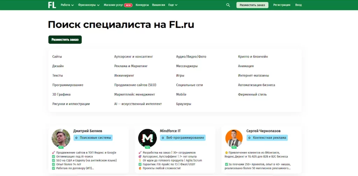Open Mindforce IT name link
358x176 pixels.
(x=170, y=131)
